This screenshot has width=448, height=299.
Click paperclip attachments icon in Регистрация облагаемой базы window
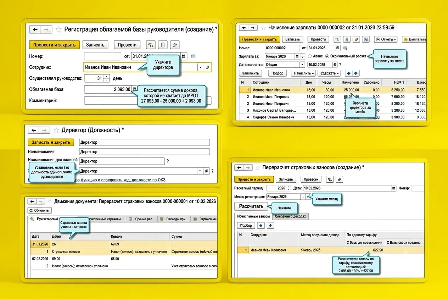pyautogui.click(x=174, y=45)
